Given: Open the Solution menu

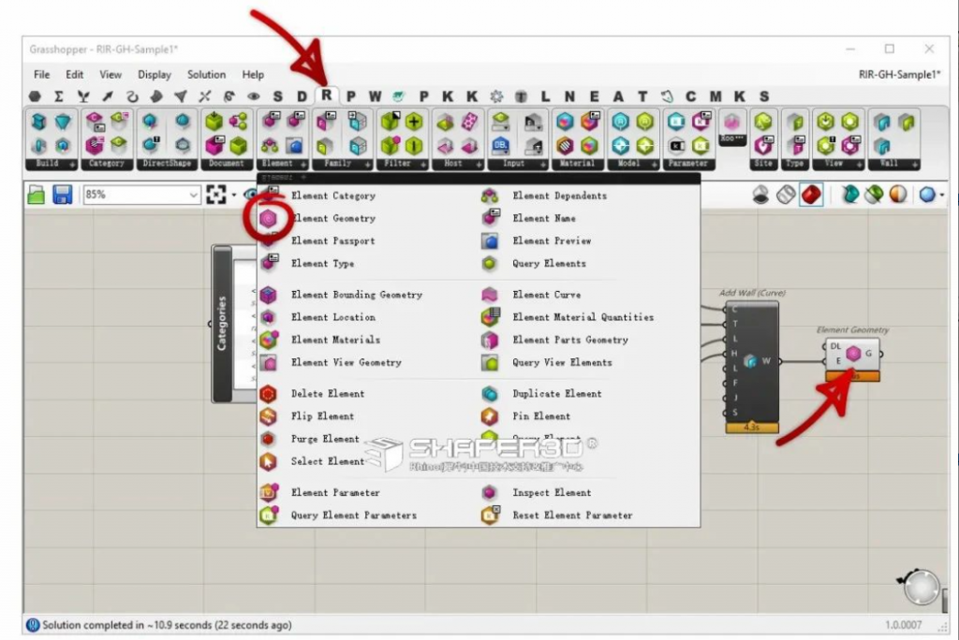Looking at the screenshot, I should tap(206, 75).
